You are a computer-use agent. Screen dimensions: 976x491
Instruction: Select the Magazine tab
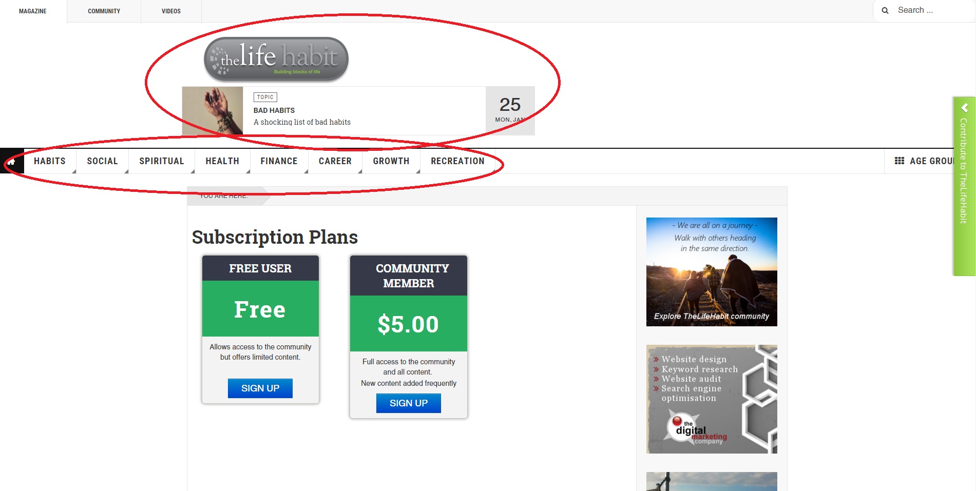[33, 11]
